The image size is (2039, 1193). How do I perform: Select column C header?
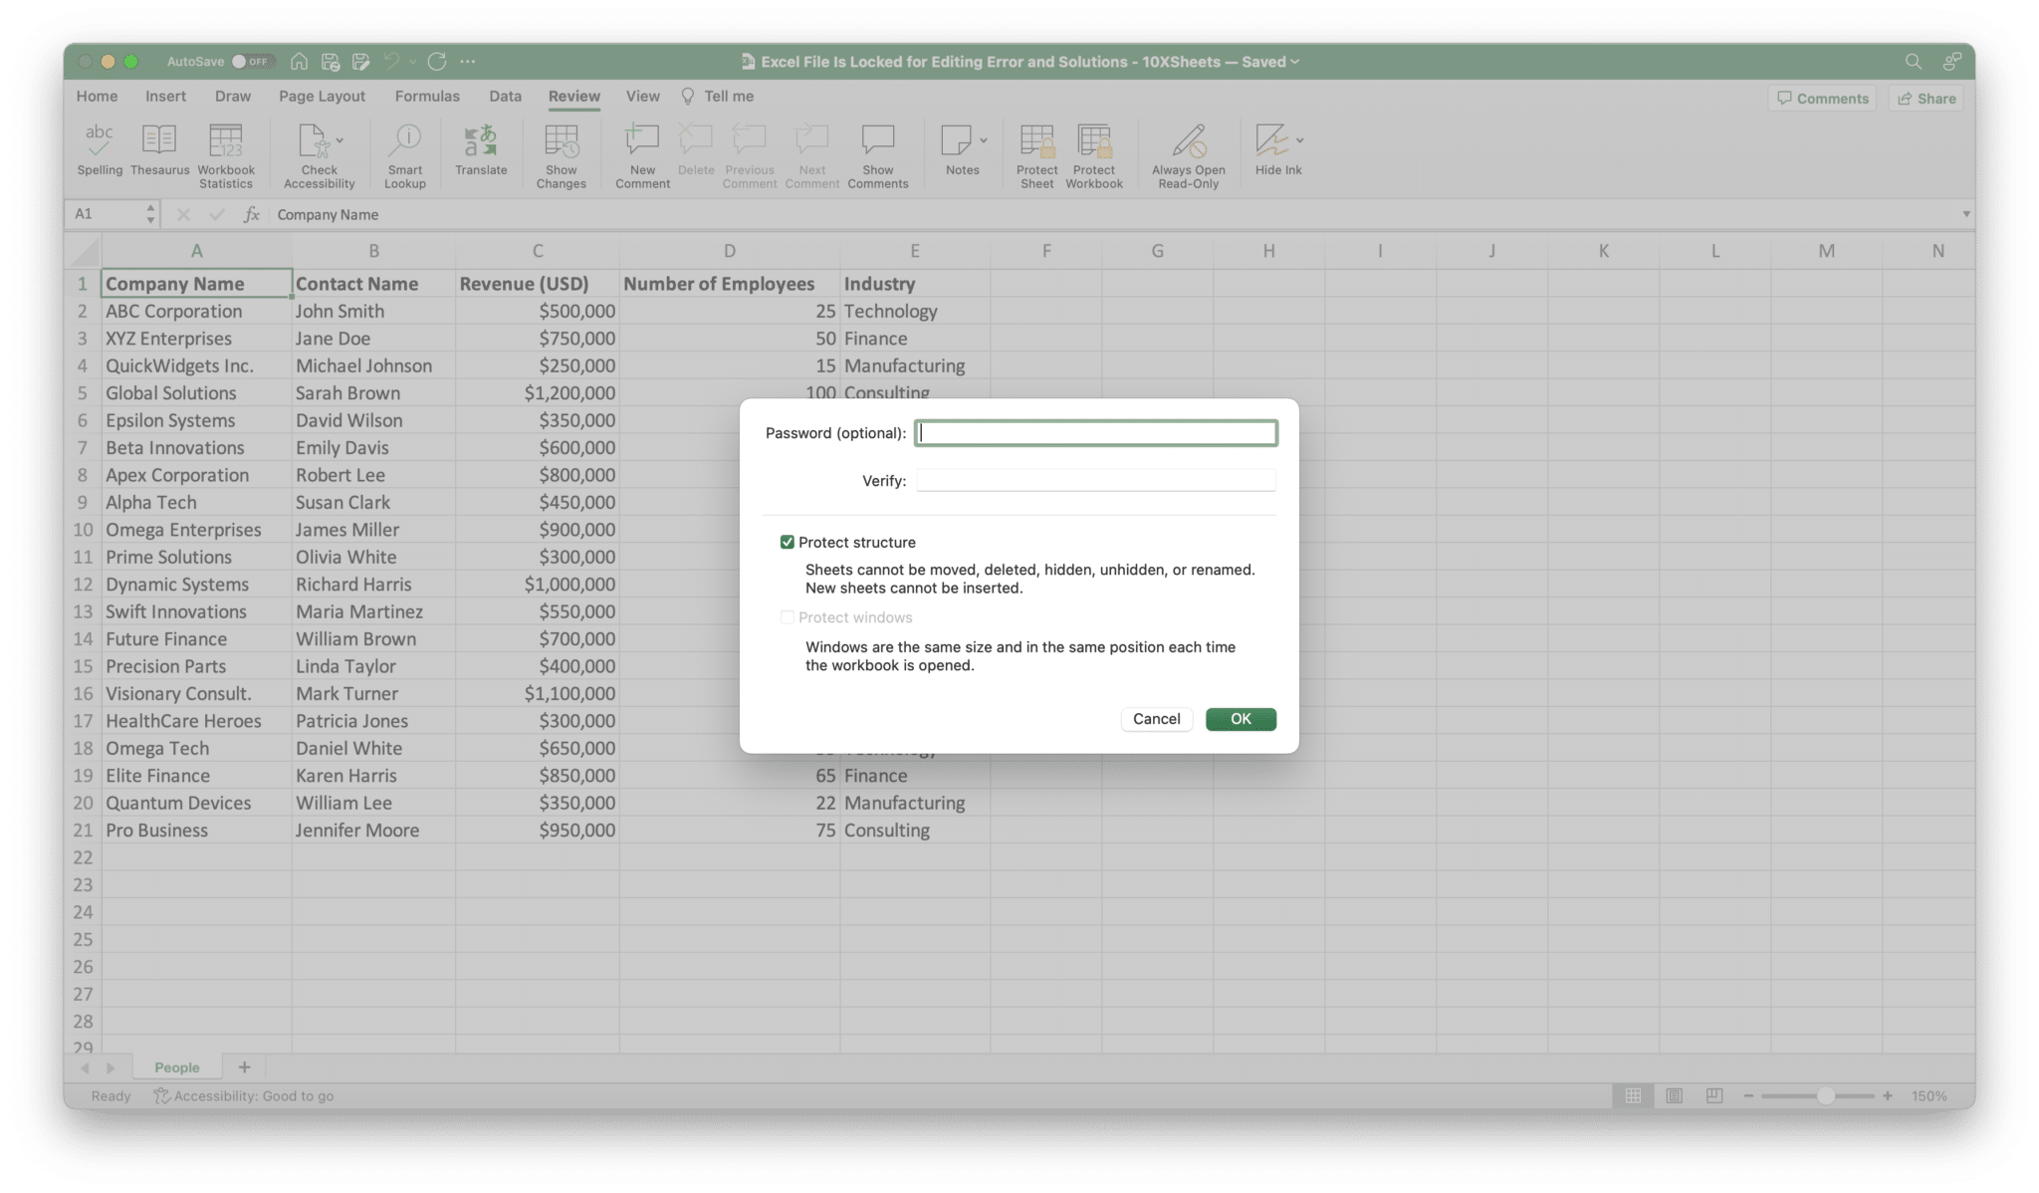537,251
